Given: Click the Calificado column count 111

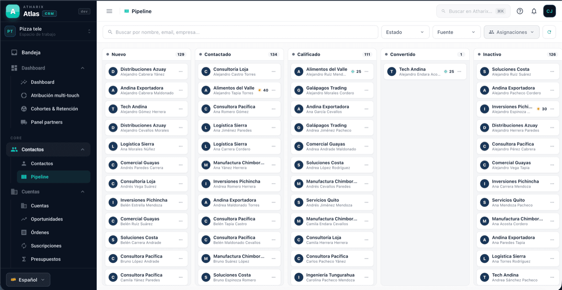Looking at the screenshot, I should pyautogui.click(x=367, y=54).
